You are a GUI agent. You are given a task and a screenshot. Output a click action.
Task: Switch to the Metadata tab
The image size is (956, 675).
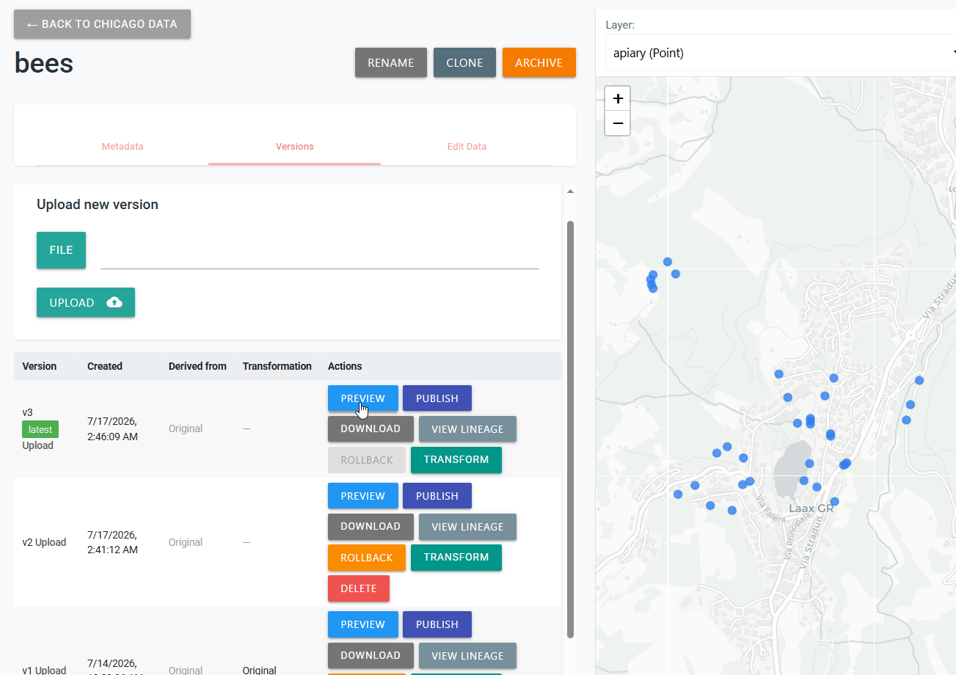[123, 147]
